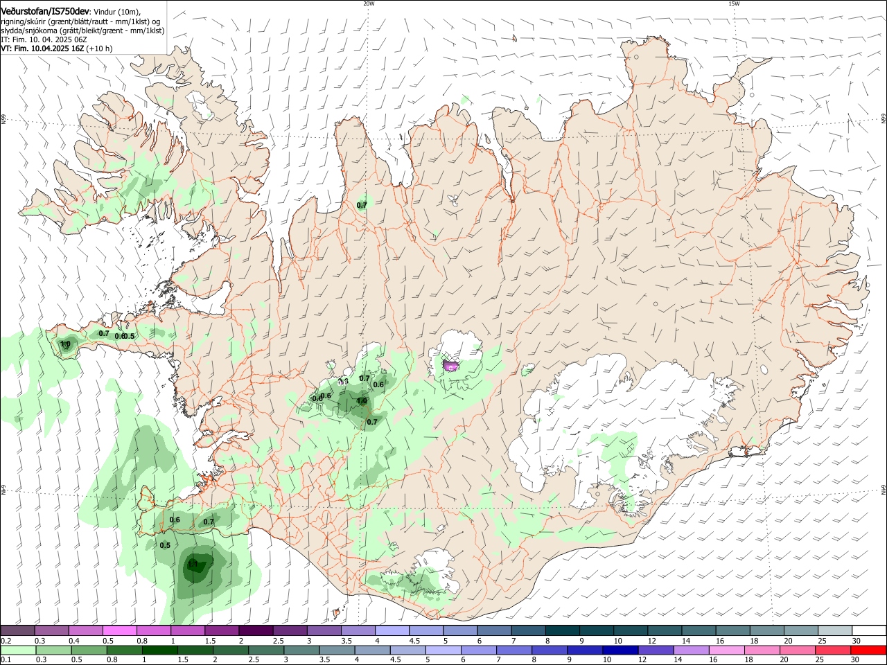This screenshot has width=887, height=665.
Task: Select the dark purple top swatch between 2 and 2.5
Action: click(255, 630)
